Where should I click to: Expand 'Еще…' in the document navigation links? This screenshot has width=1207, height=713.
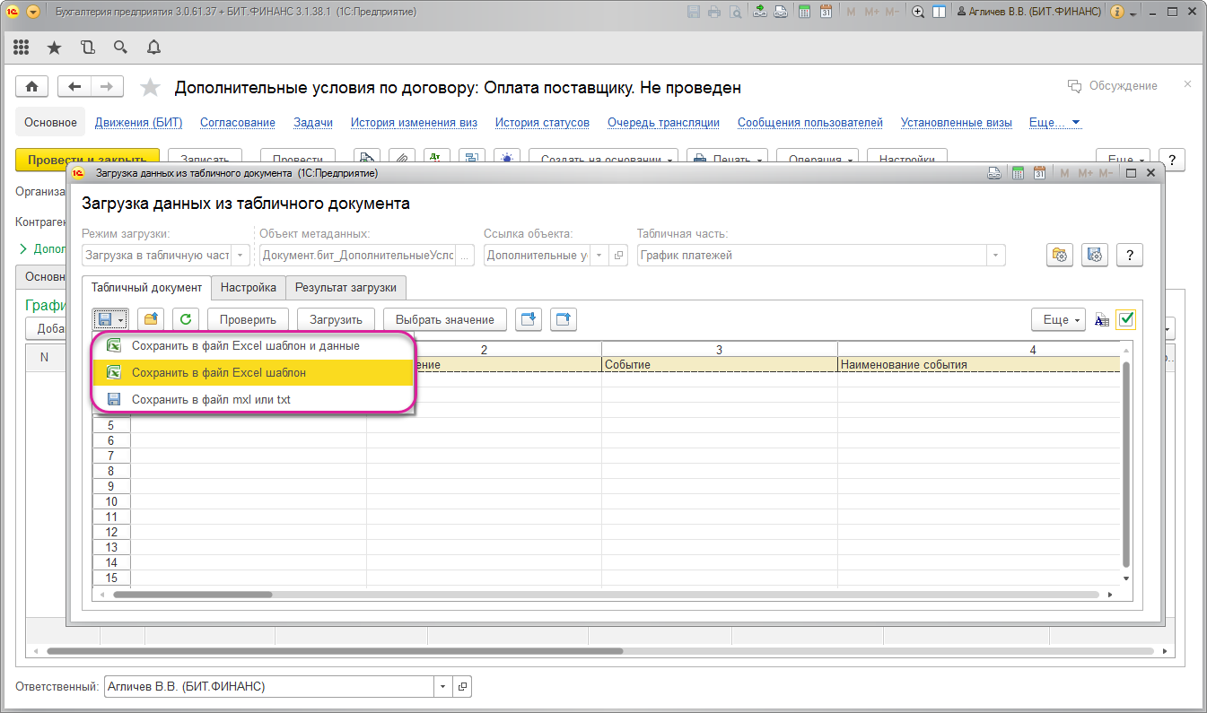pyautogui.click(x=1054, y=123)
